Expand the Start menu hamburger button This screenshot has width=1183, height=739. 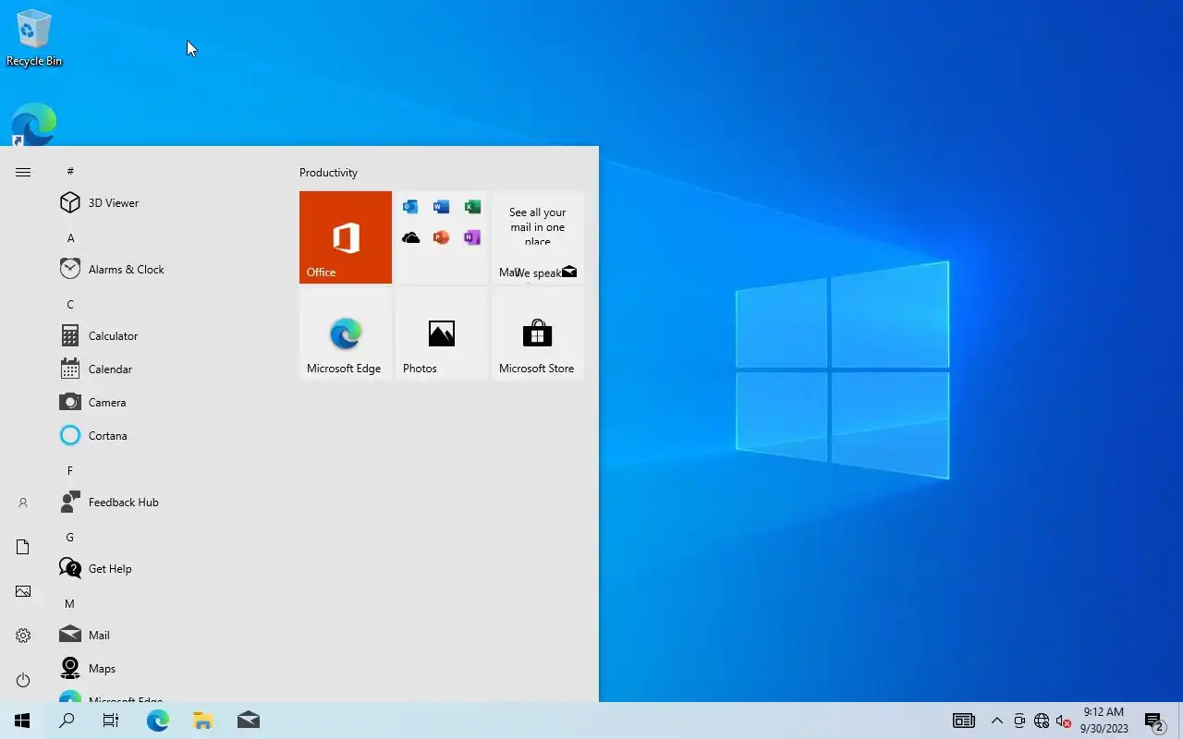[x=23, y=172]
